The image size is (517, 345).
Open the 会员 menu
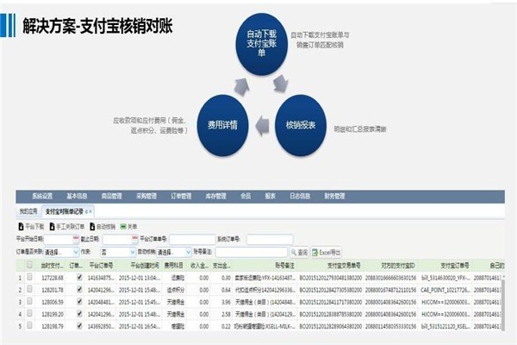pyautogui.click(x=246, y=196)
